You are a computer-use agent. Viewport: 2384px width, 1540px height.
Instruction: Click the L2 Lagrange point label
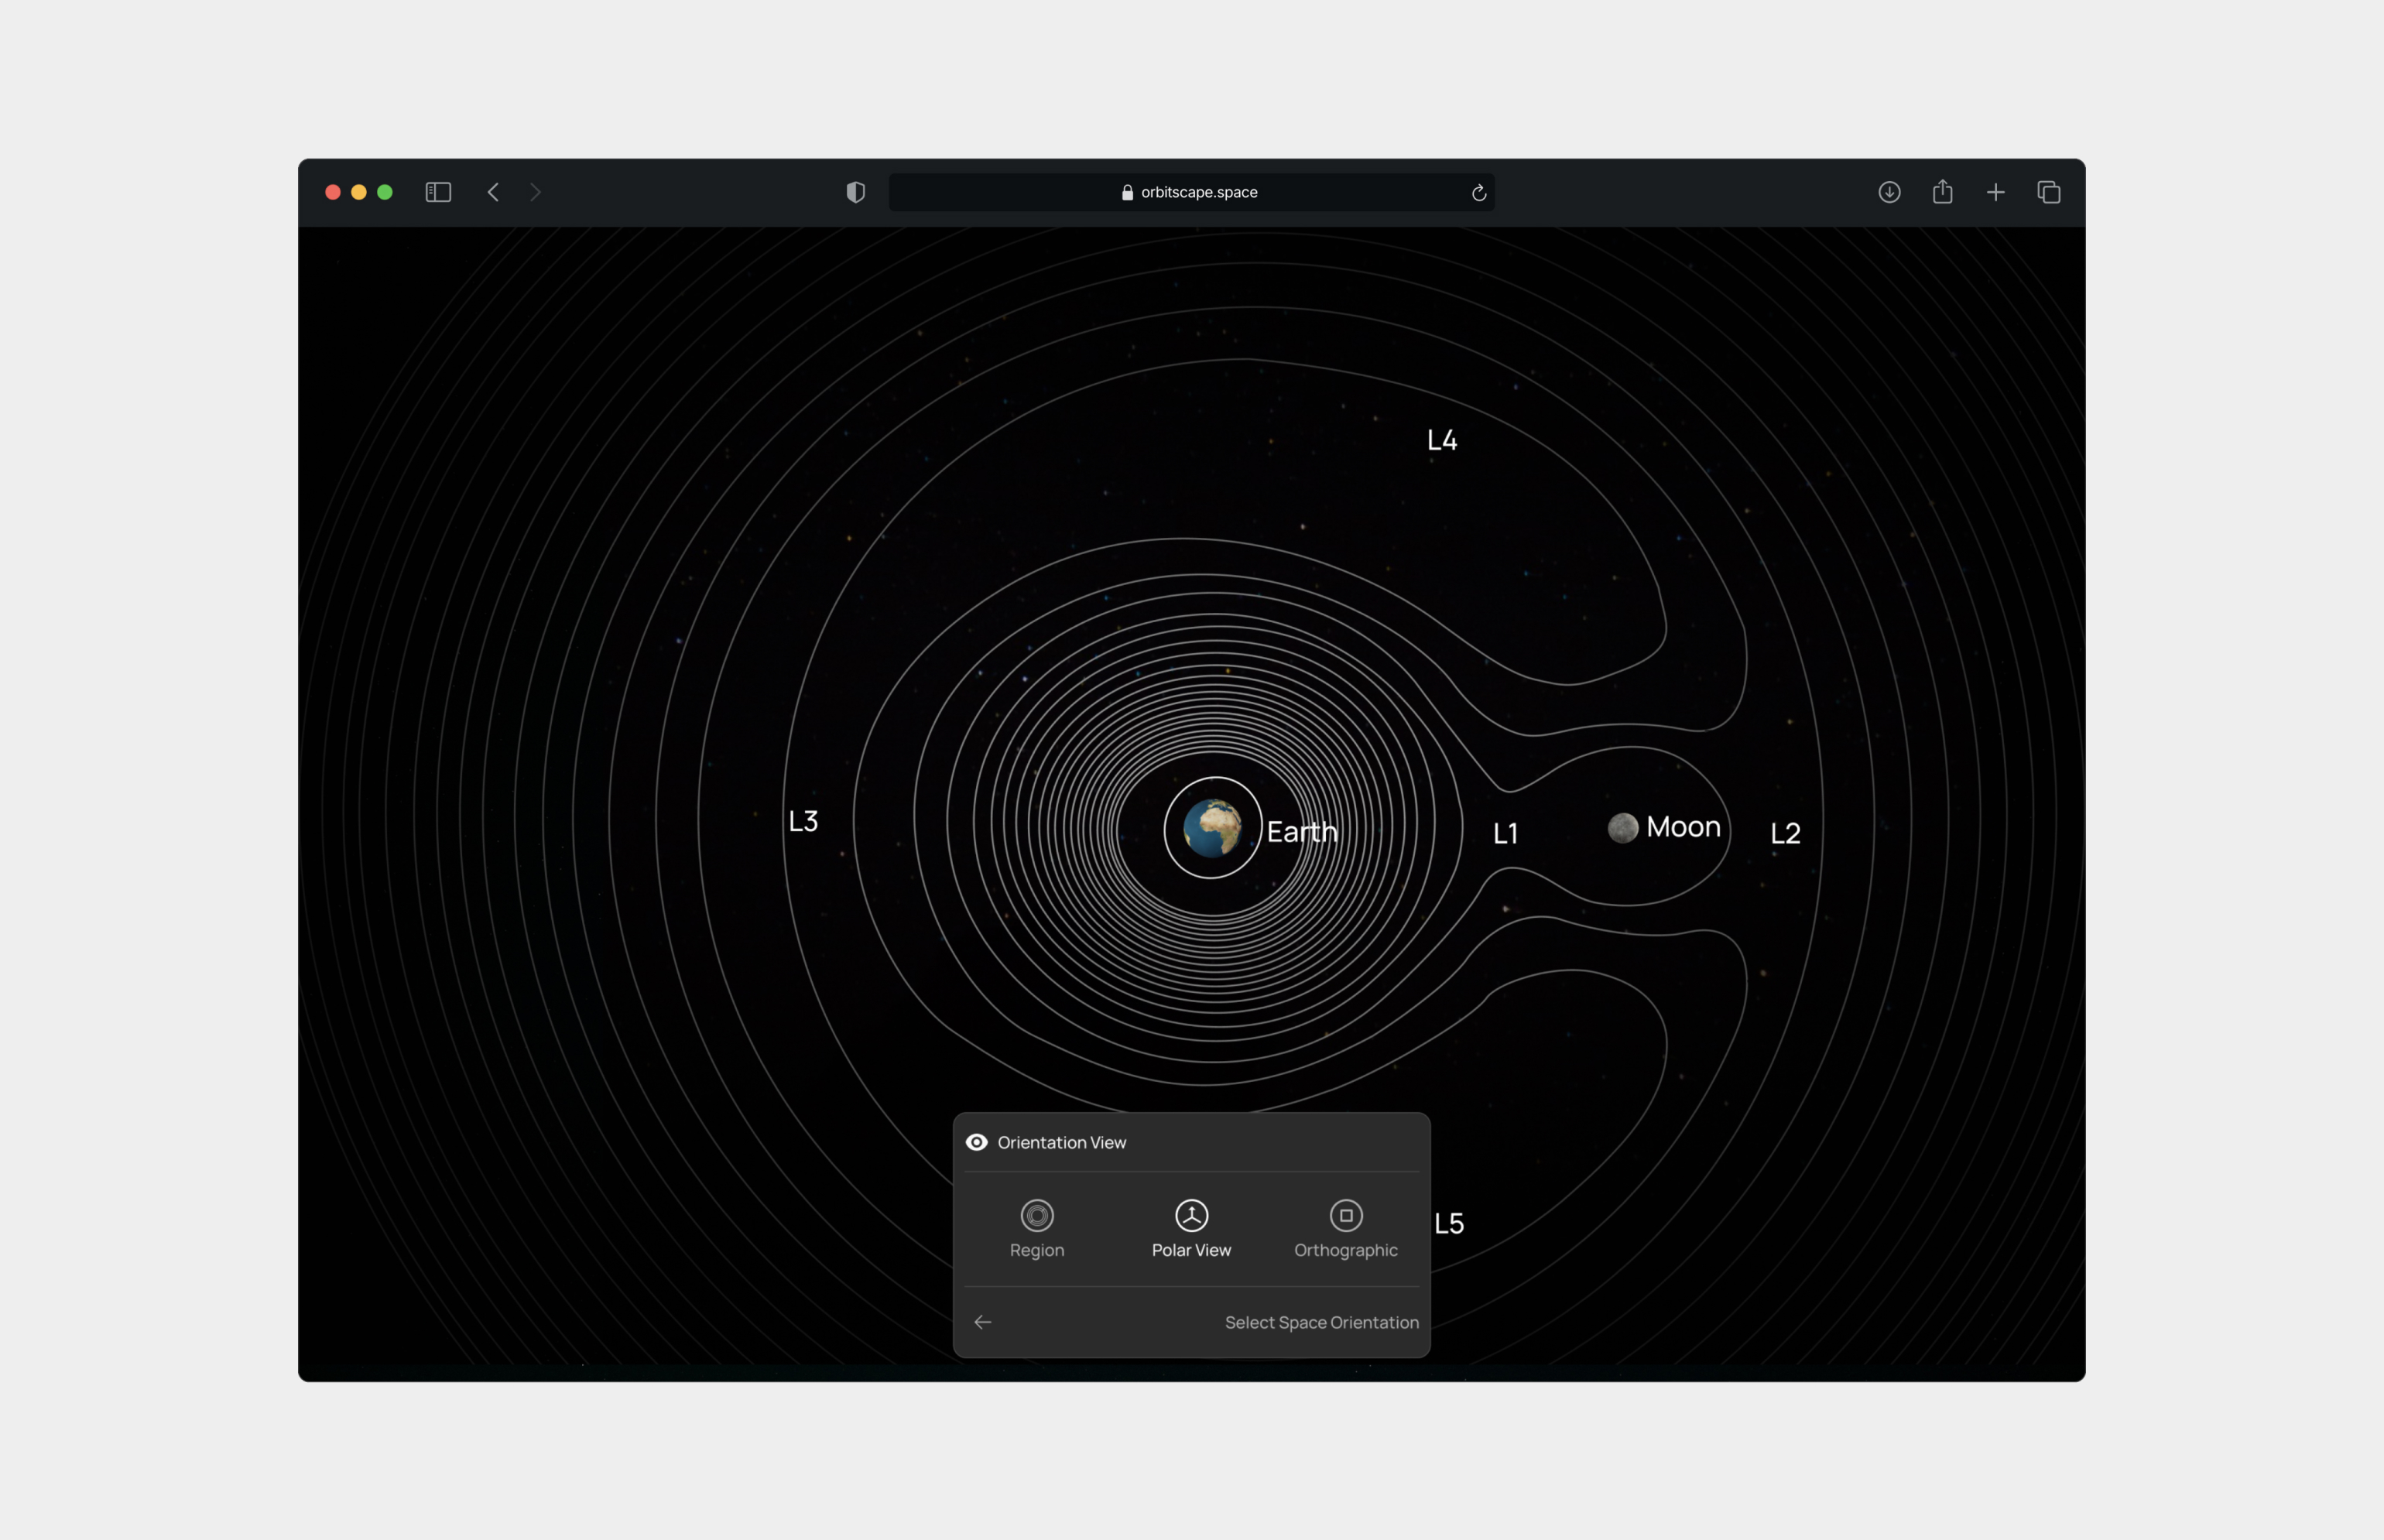[x=1786, y=833]
